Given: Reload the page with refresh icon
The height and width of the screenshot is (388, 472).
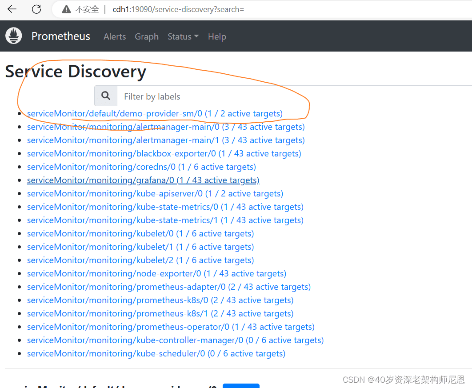Looking at the screenshot, I should click(36, 9).
